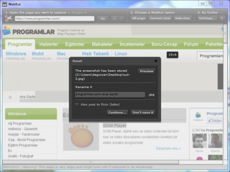Click the Continue... button
Image resolution: width=230 pixels, height=172 pixels.
pyautogui.click(x=117, y=112)
